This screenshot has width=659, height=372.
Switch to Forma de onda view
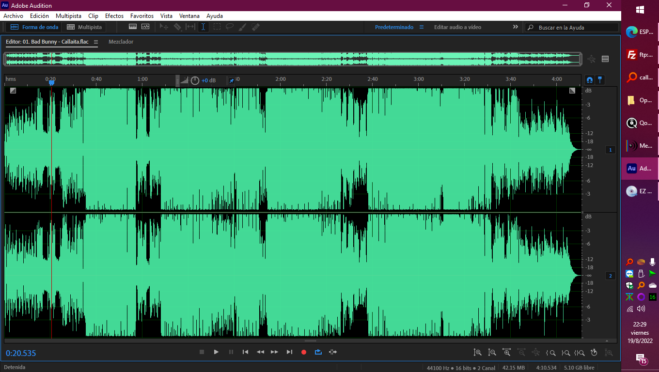(35, 27)
